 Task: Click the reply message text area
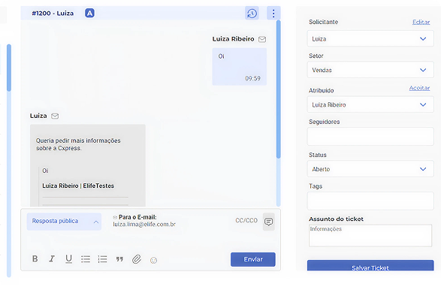tap(150, 242)
